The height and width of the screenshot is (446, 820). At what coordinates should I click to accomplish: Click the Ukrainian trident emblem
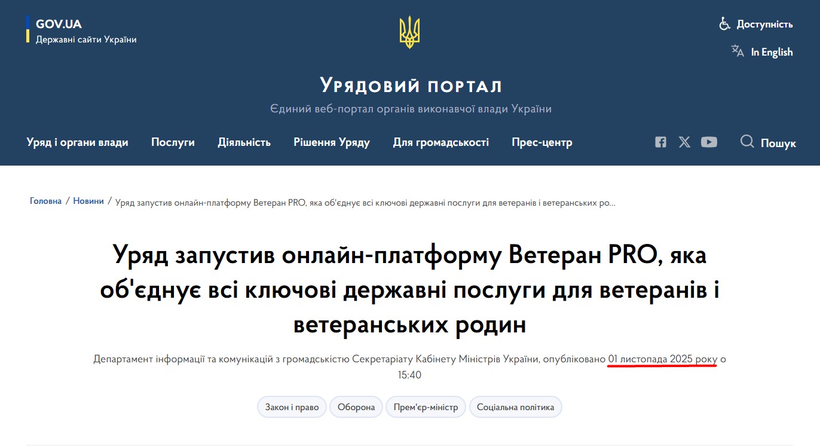click(409, 32)
